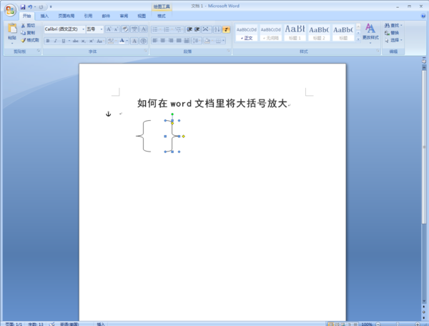
Task: Open the font size dropdown
Action: coord(94,29)
